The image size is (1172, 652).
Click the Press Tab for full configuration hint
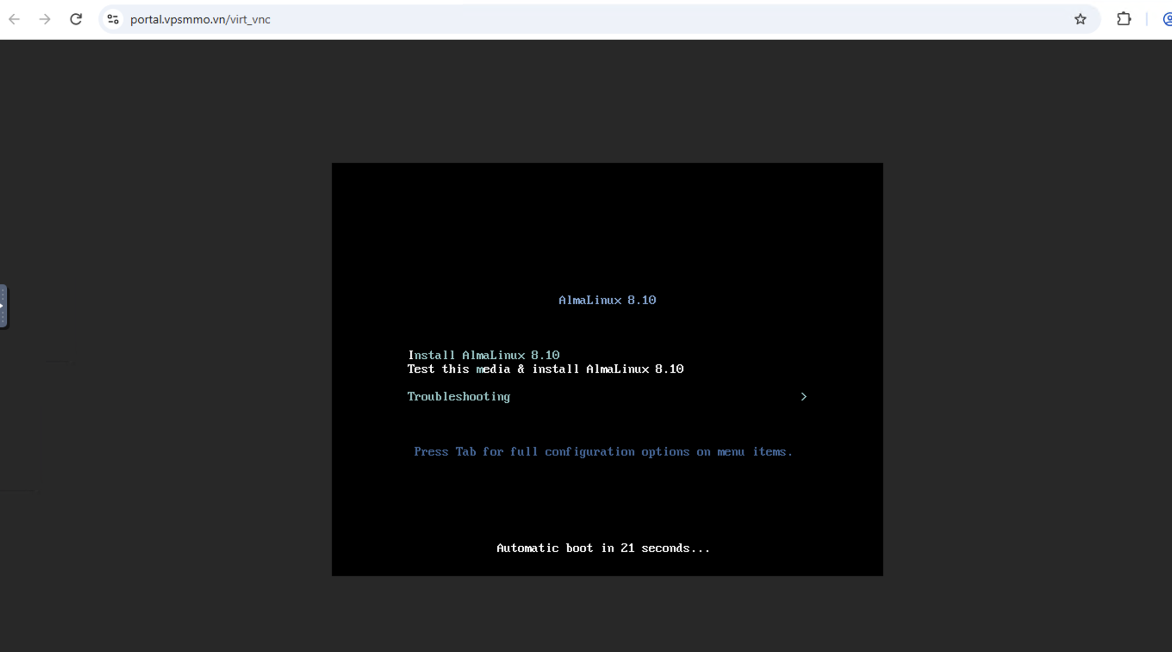[603, 452]
